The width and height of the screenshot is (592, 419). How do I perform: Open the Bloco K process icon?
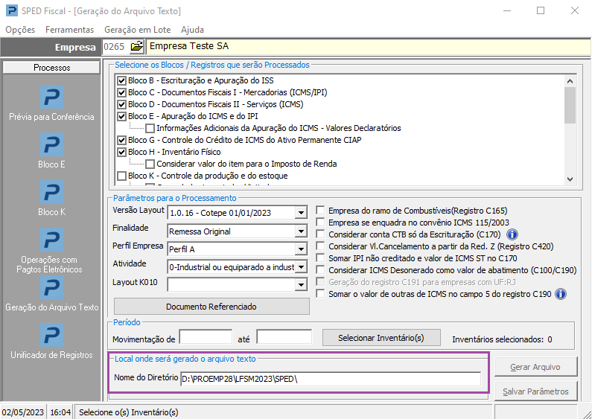51,192
